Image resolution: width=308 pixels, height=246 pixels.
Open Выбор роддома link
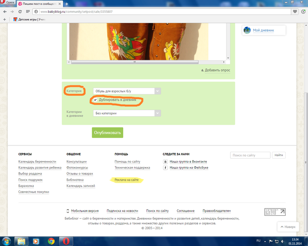(x=30, y=174)
